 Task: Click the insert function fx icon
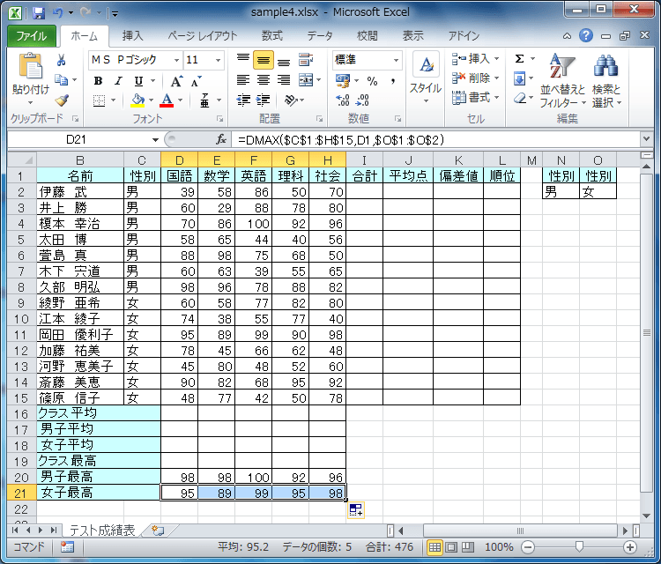pyautogui.click(x=221, y=139)
